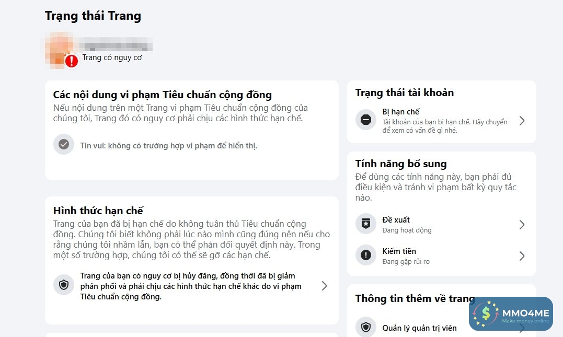Image resolution: width=563 pixels, height=337 pixels.
Task: Open 'Quản lý quản trị viên' entry
Action: tap(419, 328)
